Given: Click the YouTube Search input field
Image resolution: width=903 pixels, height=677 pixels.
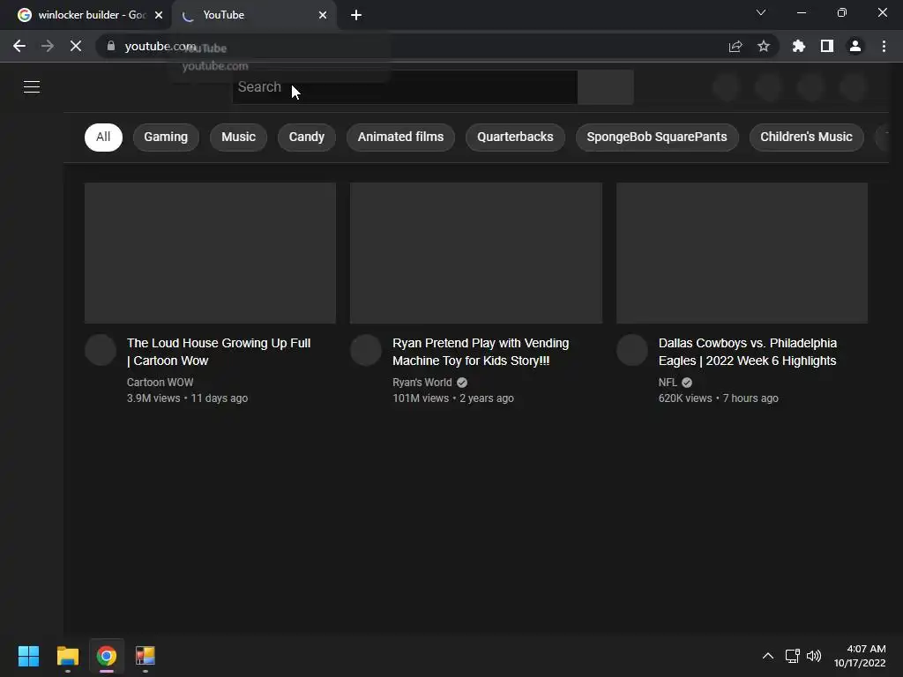Looking at the screenshot, I should pyautogui.click(x=405, y=87).
